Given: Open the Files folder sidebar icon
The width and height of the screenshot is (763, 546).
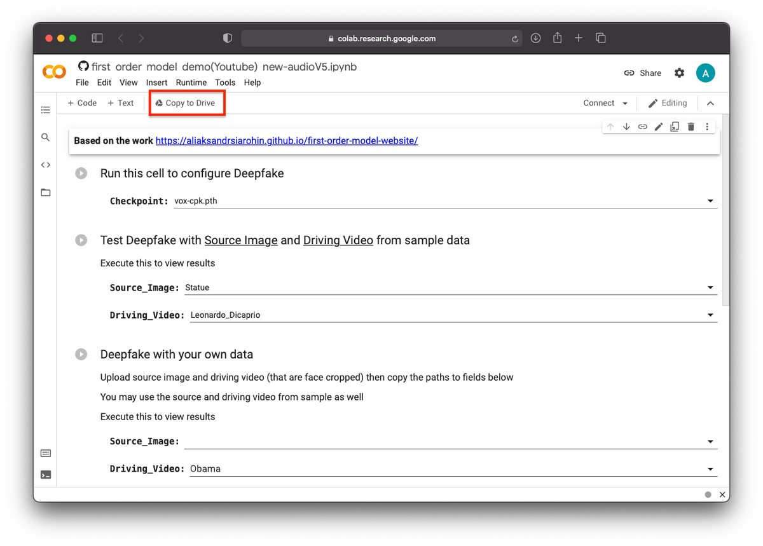Looking at the screenshot, I should tap(45, 192).
